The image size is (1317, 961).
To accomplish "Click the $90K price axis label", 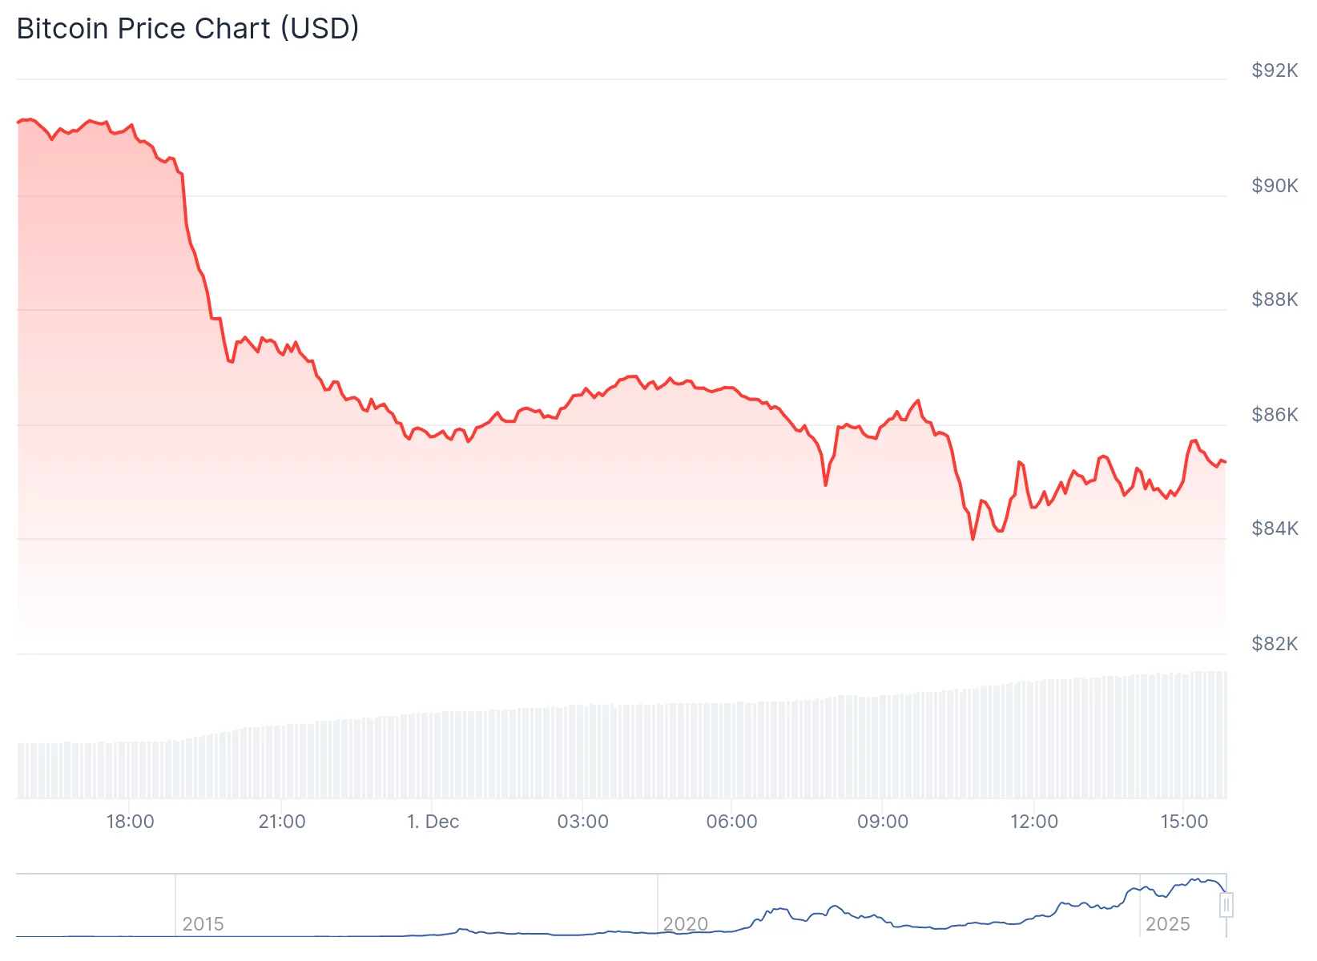I will coord(1275,186).
